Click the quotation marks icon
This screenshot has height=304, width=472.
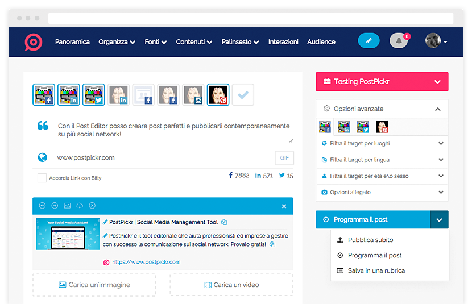[x=43, y=126]
